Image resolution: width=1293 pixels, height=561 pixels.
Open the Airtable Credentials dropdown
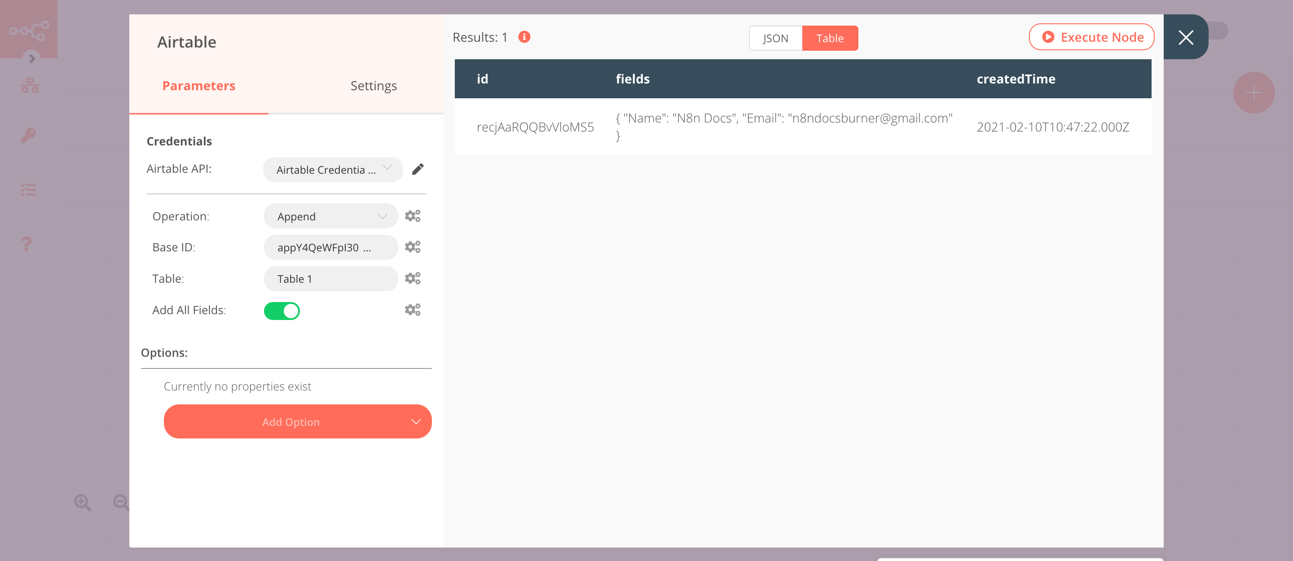(x=329, y=169)
